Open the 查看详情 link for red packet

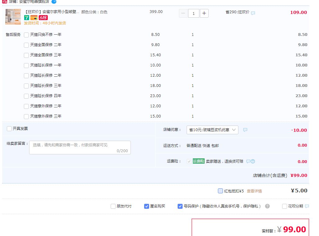pyautogui.click(x=254, y=191)
